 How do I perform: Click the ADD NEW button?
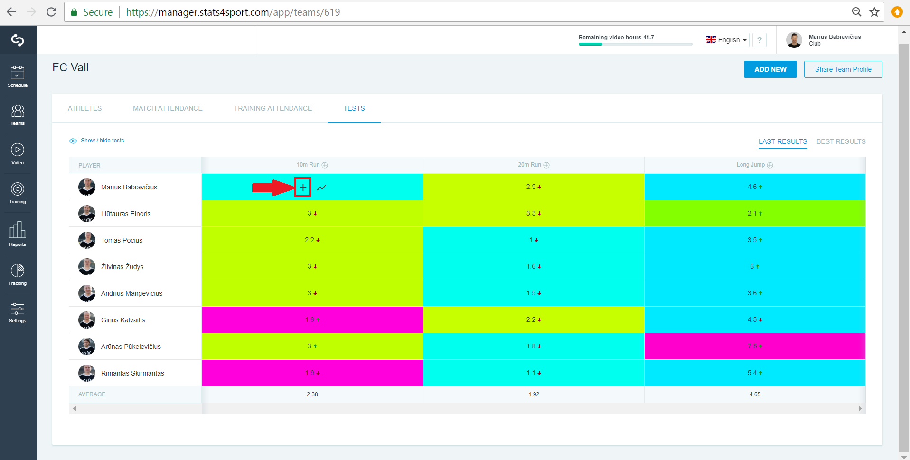(x=770, y=69)
